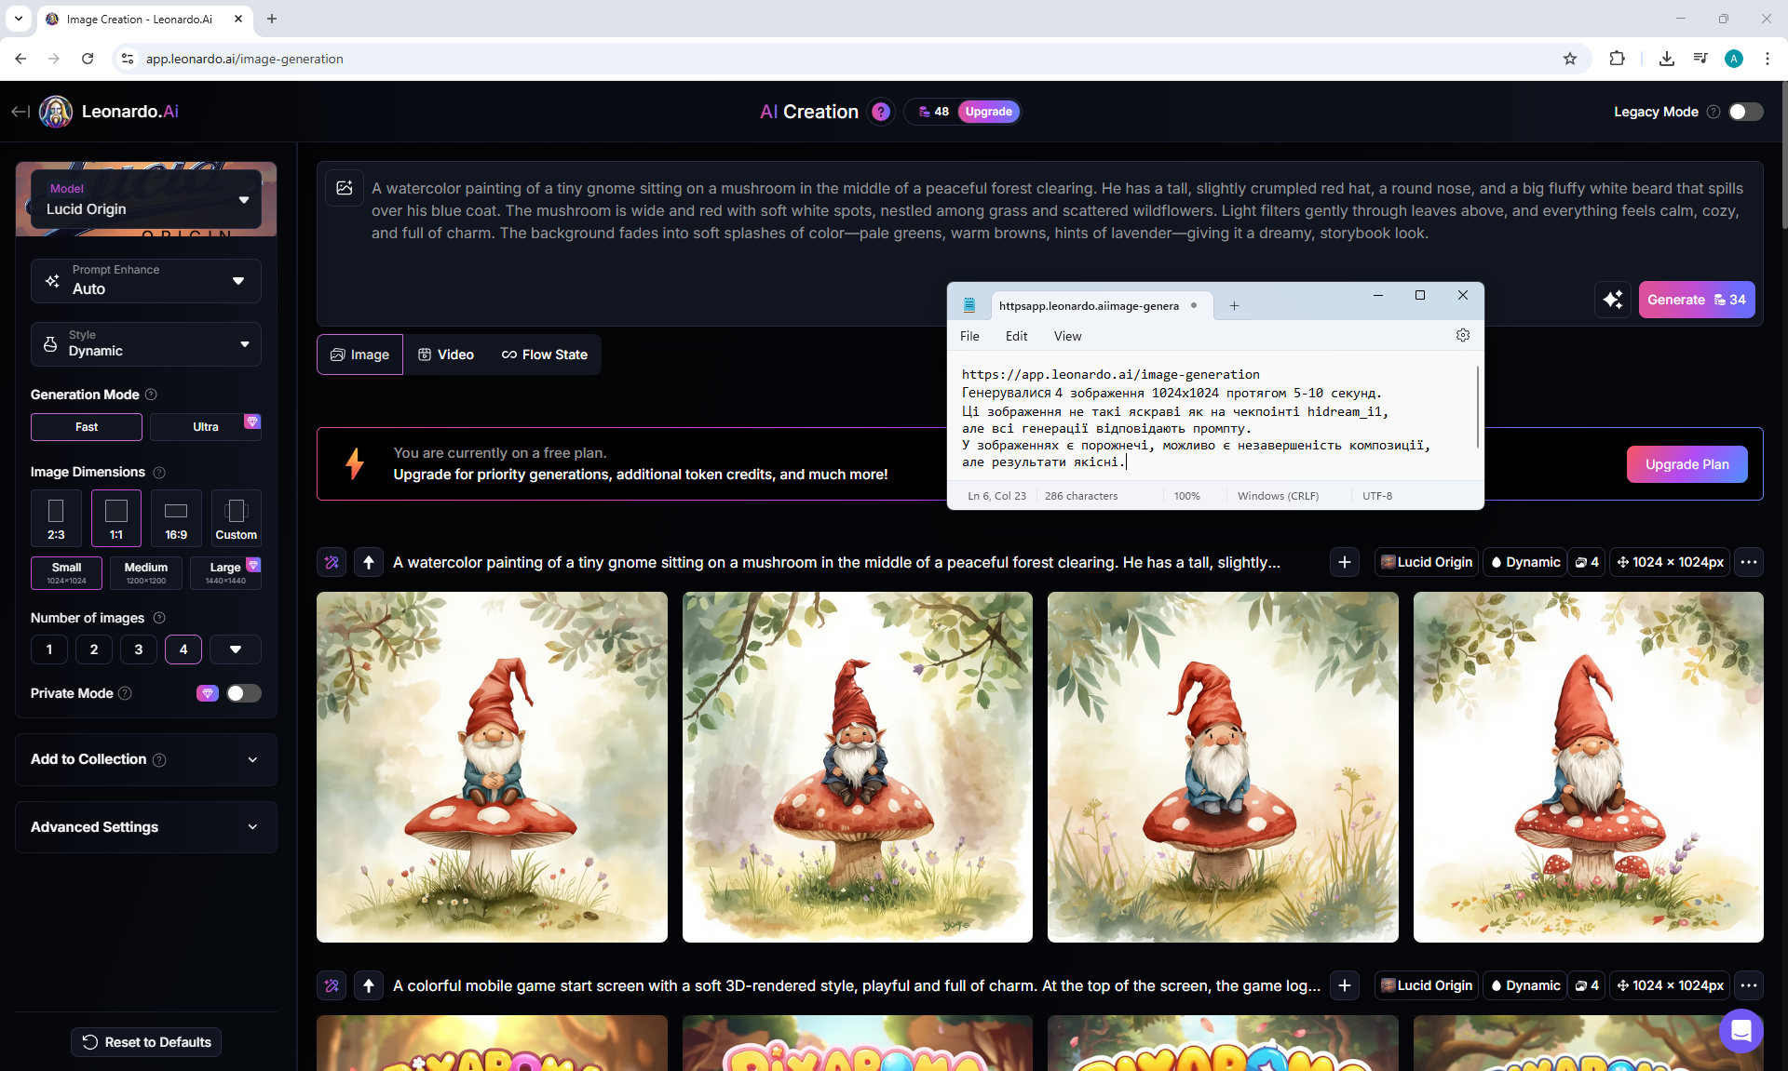
Task: Toggle Private Mode switch
Action: [x=243, y=693]
